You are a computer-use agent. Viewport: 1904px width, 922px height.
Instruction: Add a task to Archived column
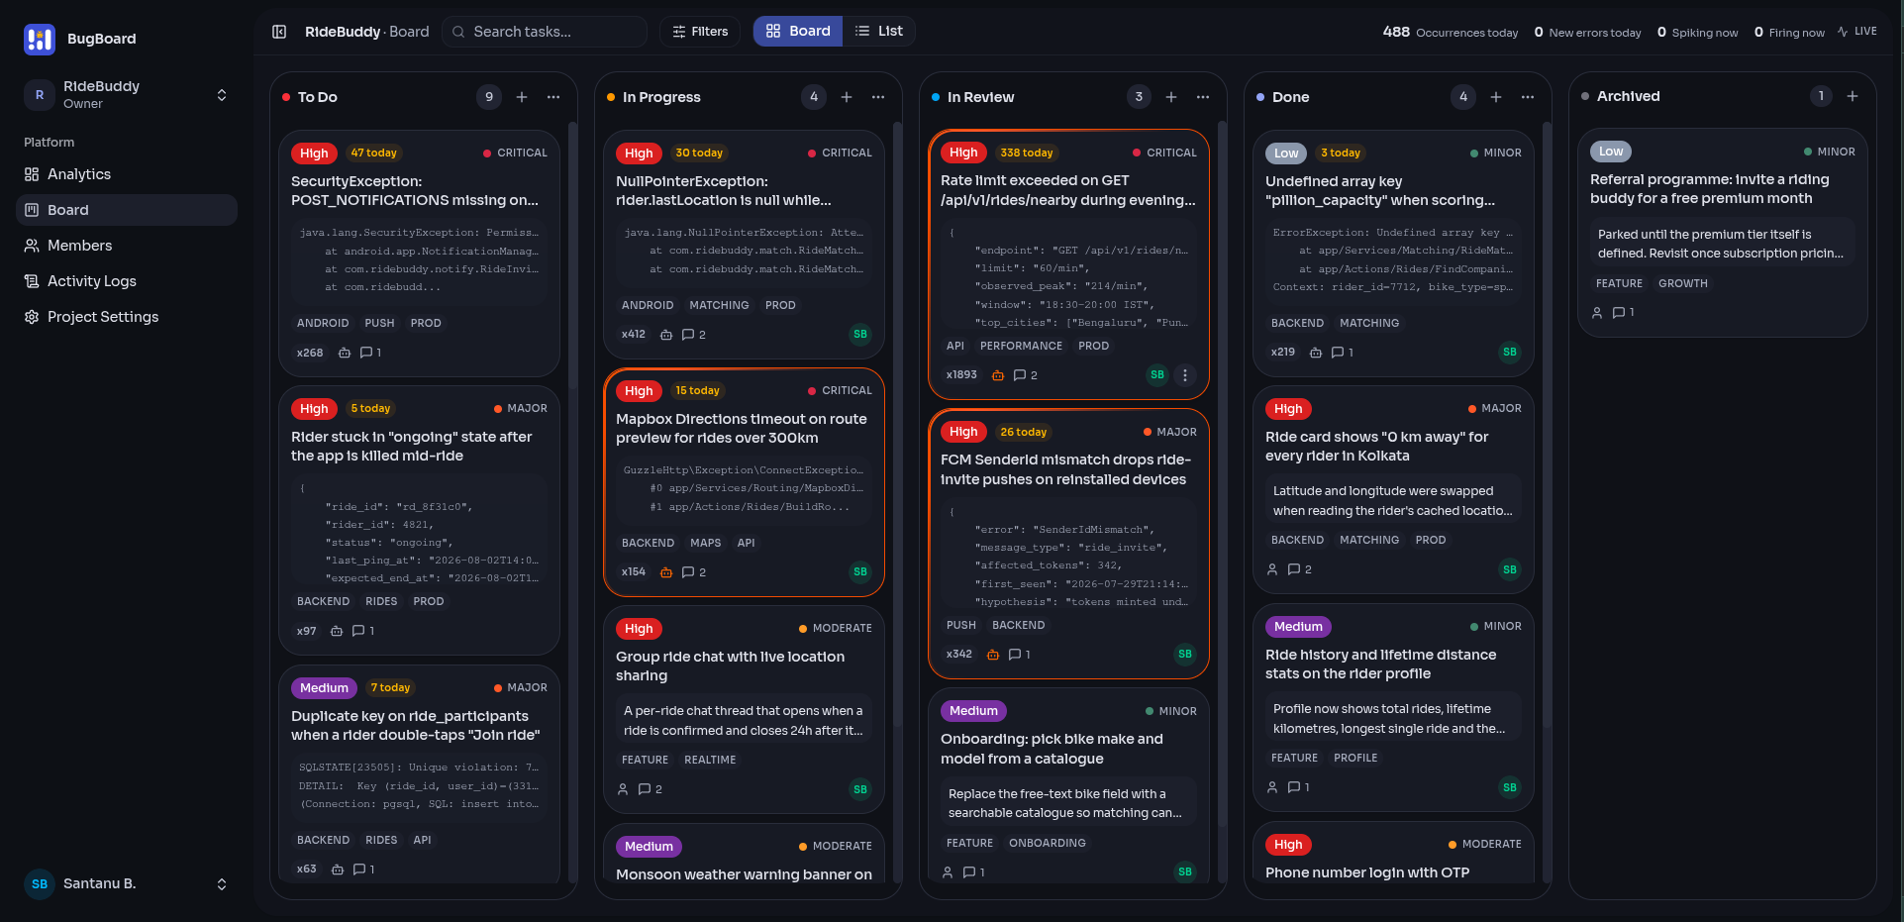[1853, 96]
